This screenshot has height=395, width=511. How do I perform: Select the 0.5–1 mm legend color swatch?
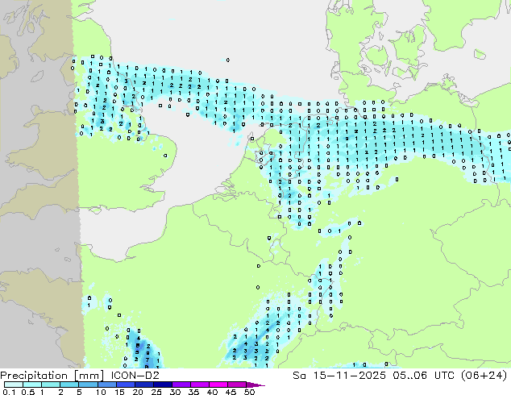click(32, 385)
